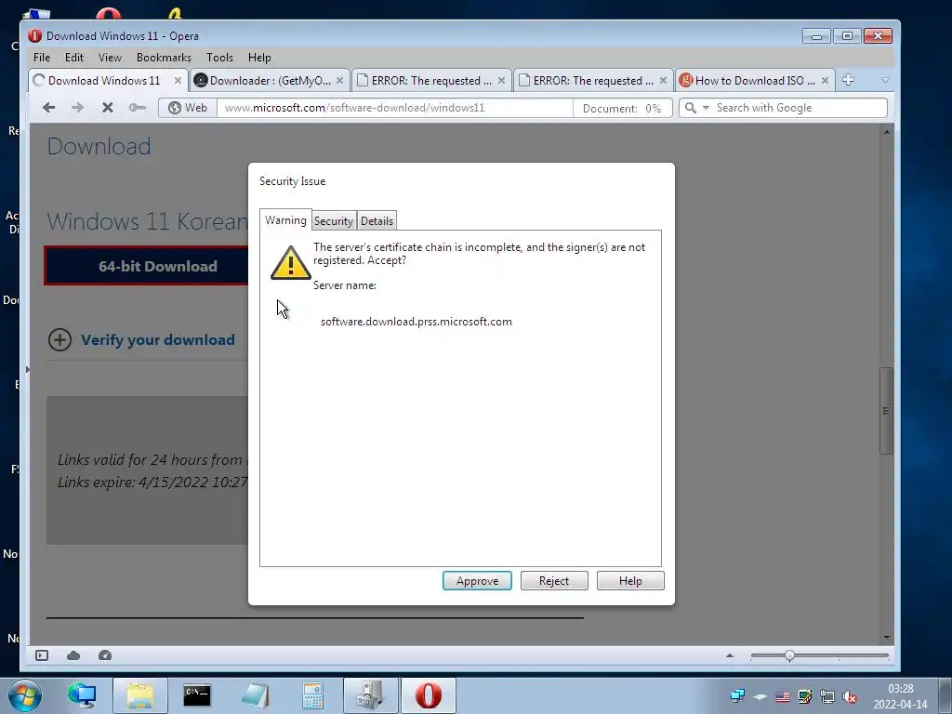This screenshot has width=952, height=714.
Task: Switch to the How to Download ISO tab
Action: (755, 80)
